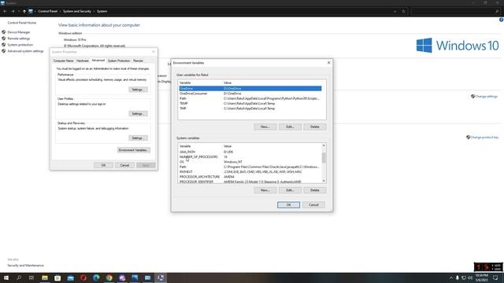The height and width of the screenshot is (283, 504).
Task: Switch to Computer Name tab
Action: pos(63,61)
